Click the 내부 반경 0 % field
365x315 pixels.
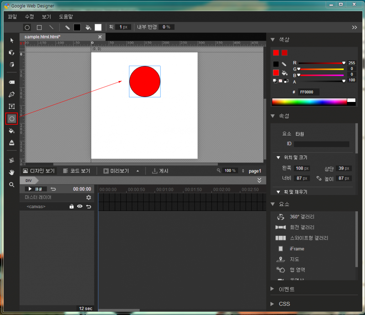(166, 27)
